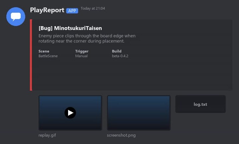Click the 'Build' field label
The image size is (239, 144).
[x=116, y=51]
